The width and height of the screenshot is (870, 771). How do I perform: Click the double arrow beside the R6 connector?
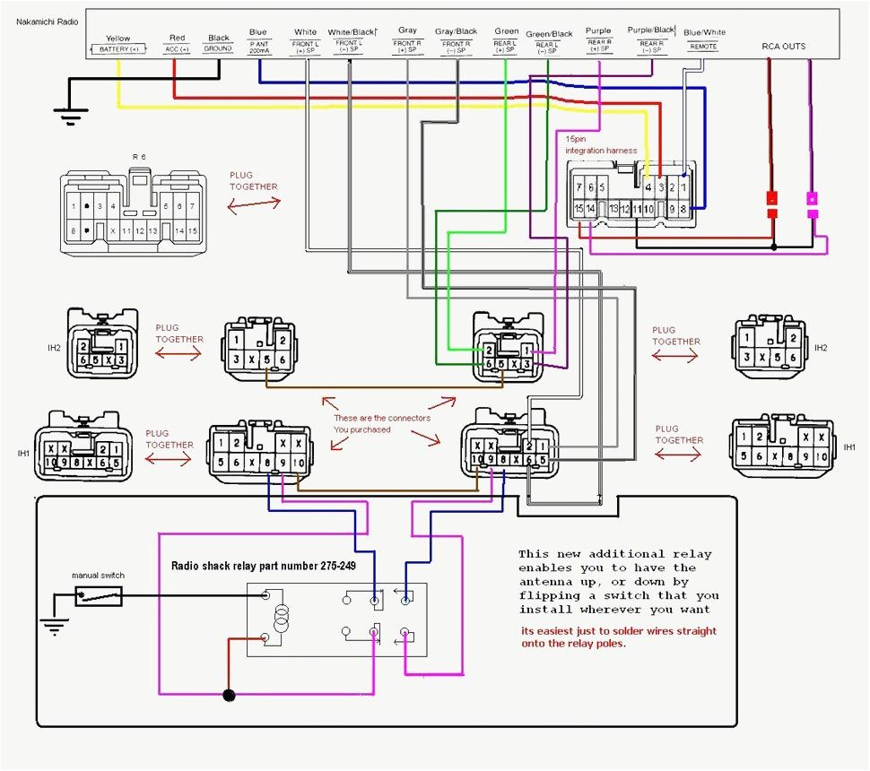pos(252,206)
